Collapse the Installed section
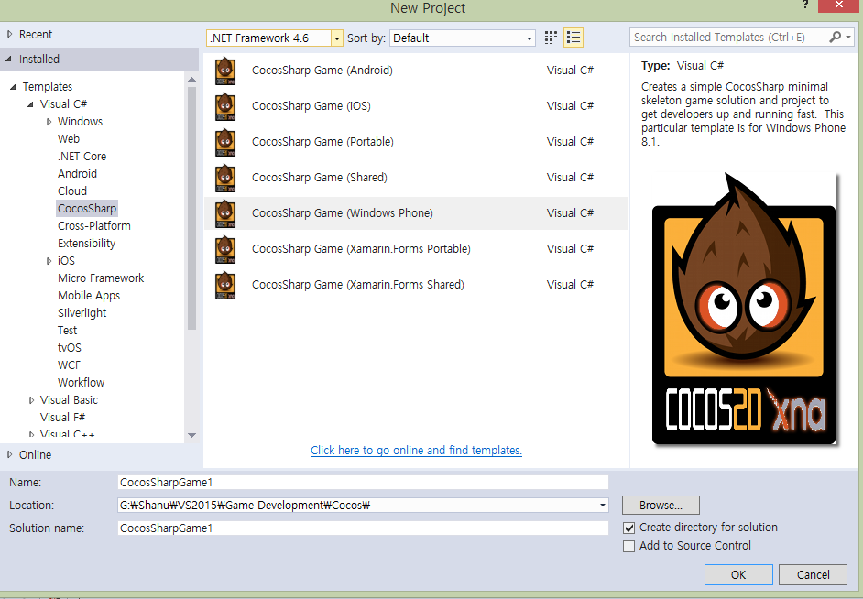 pos(9,59)
